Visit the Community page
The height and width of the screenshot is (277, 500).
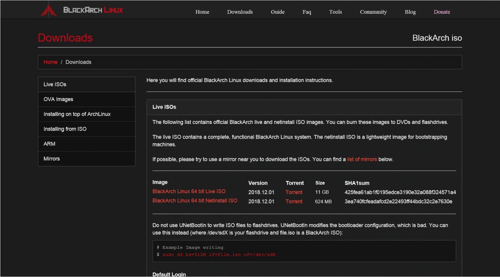click(x=373, y=12)
